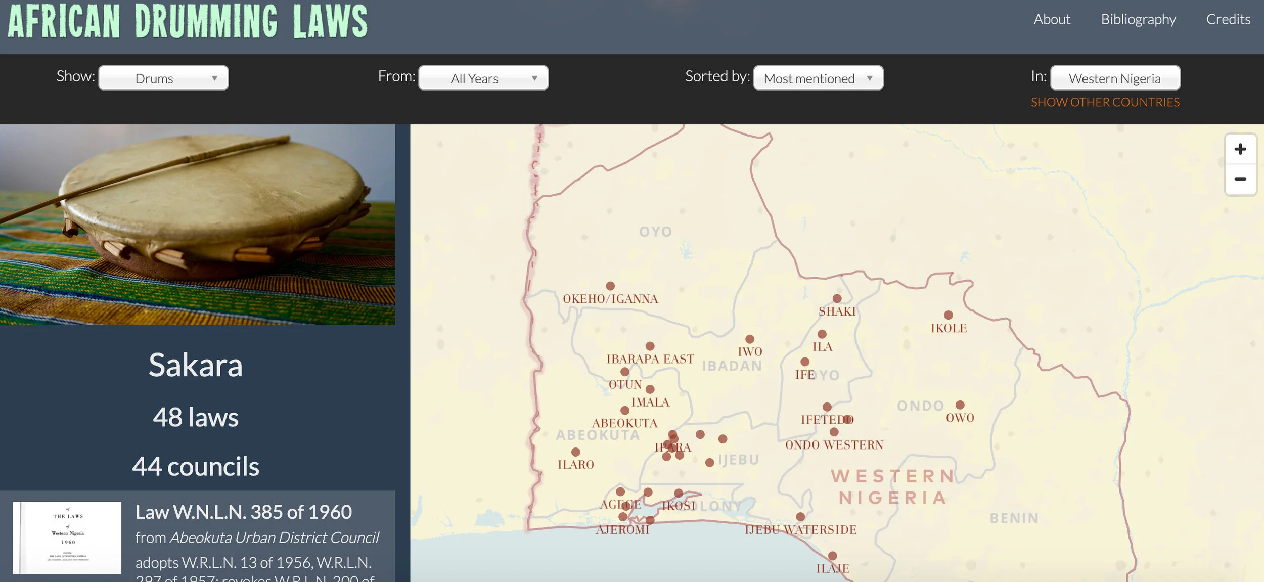The height and width of the screenshot is (582, 1264).
Task: Open the About page
Action: (x=1052, y=19)
